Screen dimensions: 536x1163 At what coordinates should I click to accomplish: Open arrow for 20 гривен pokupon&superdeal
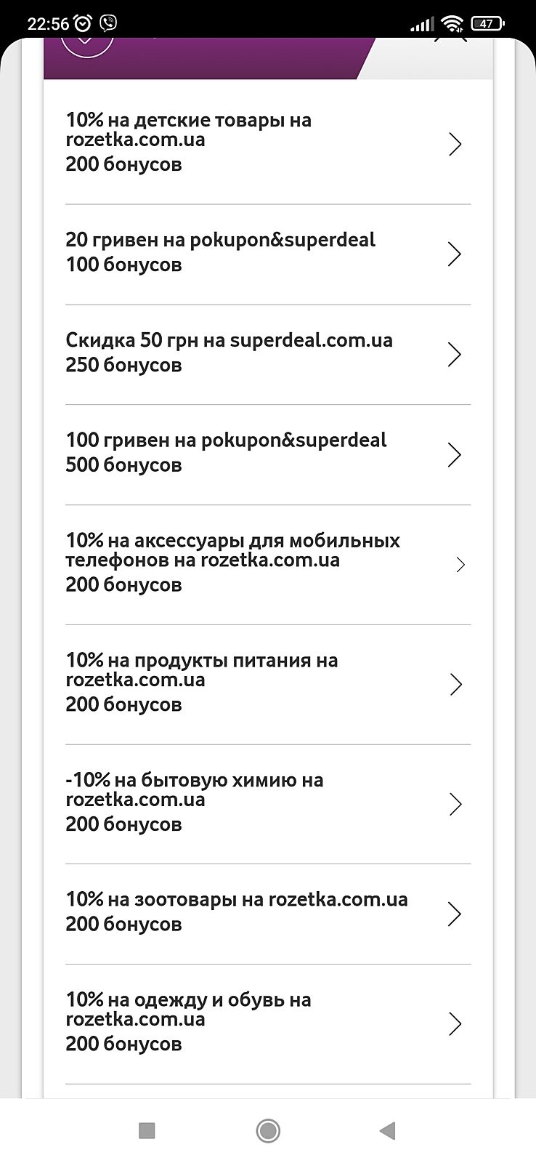(455, 254)
